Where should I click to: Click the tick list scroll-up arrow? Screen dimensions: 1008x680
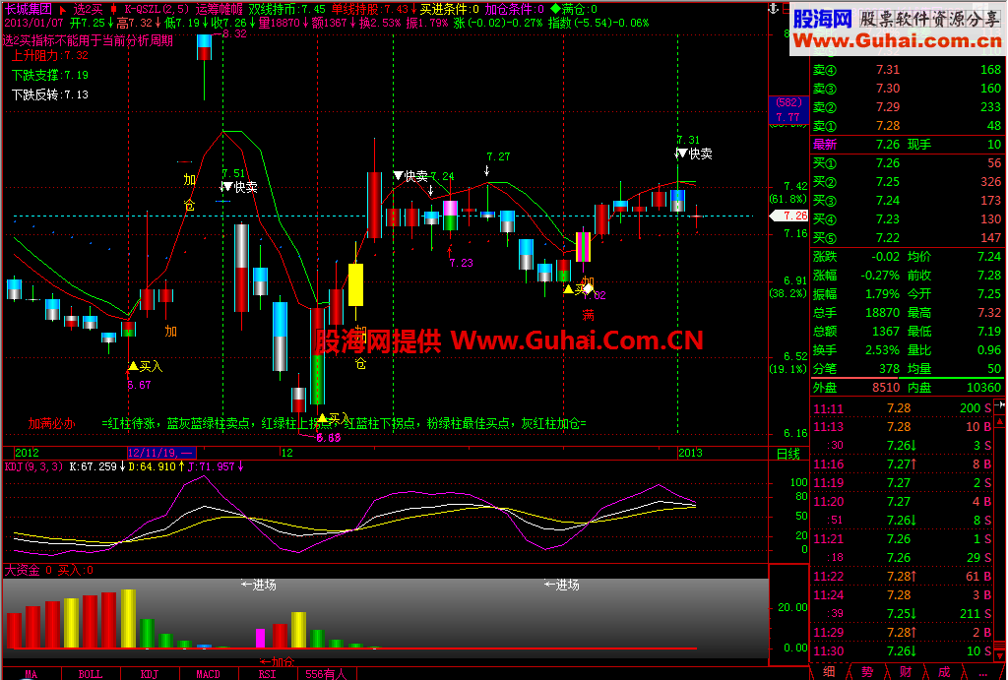pyautogui.click(x=1000, y=421)
